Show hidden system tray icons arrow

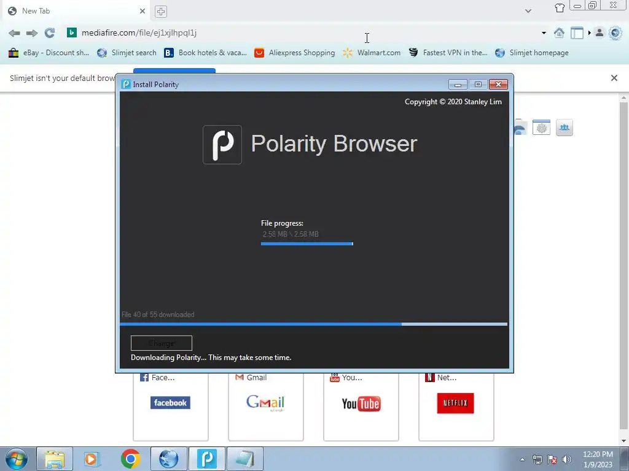pyautogui.click(x=522, y=459)
